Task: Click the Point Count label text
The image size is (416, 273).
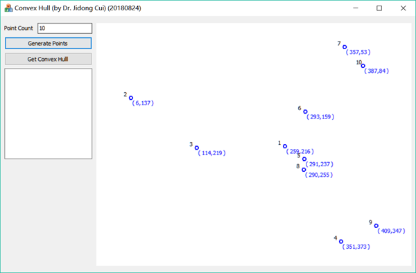Action: pos(18,28)
